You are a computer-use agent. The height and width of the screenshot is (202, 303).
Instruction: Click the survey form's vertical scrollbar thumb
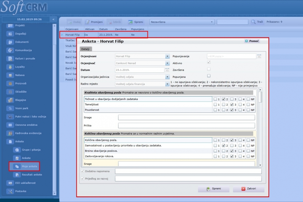[260, 97]
